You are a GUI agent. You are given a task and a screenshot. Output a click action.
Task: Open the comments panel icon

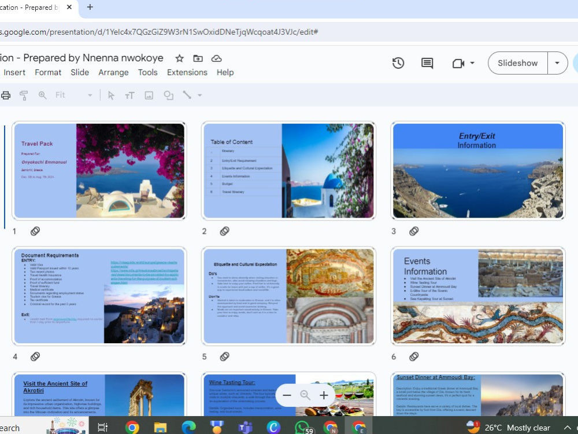427,63
